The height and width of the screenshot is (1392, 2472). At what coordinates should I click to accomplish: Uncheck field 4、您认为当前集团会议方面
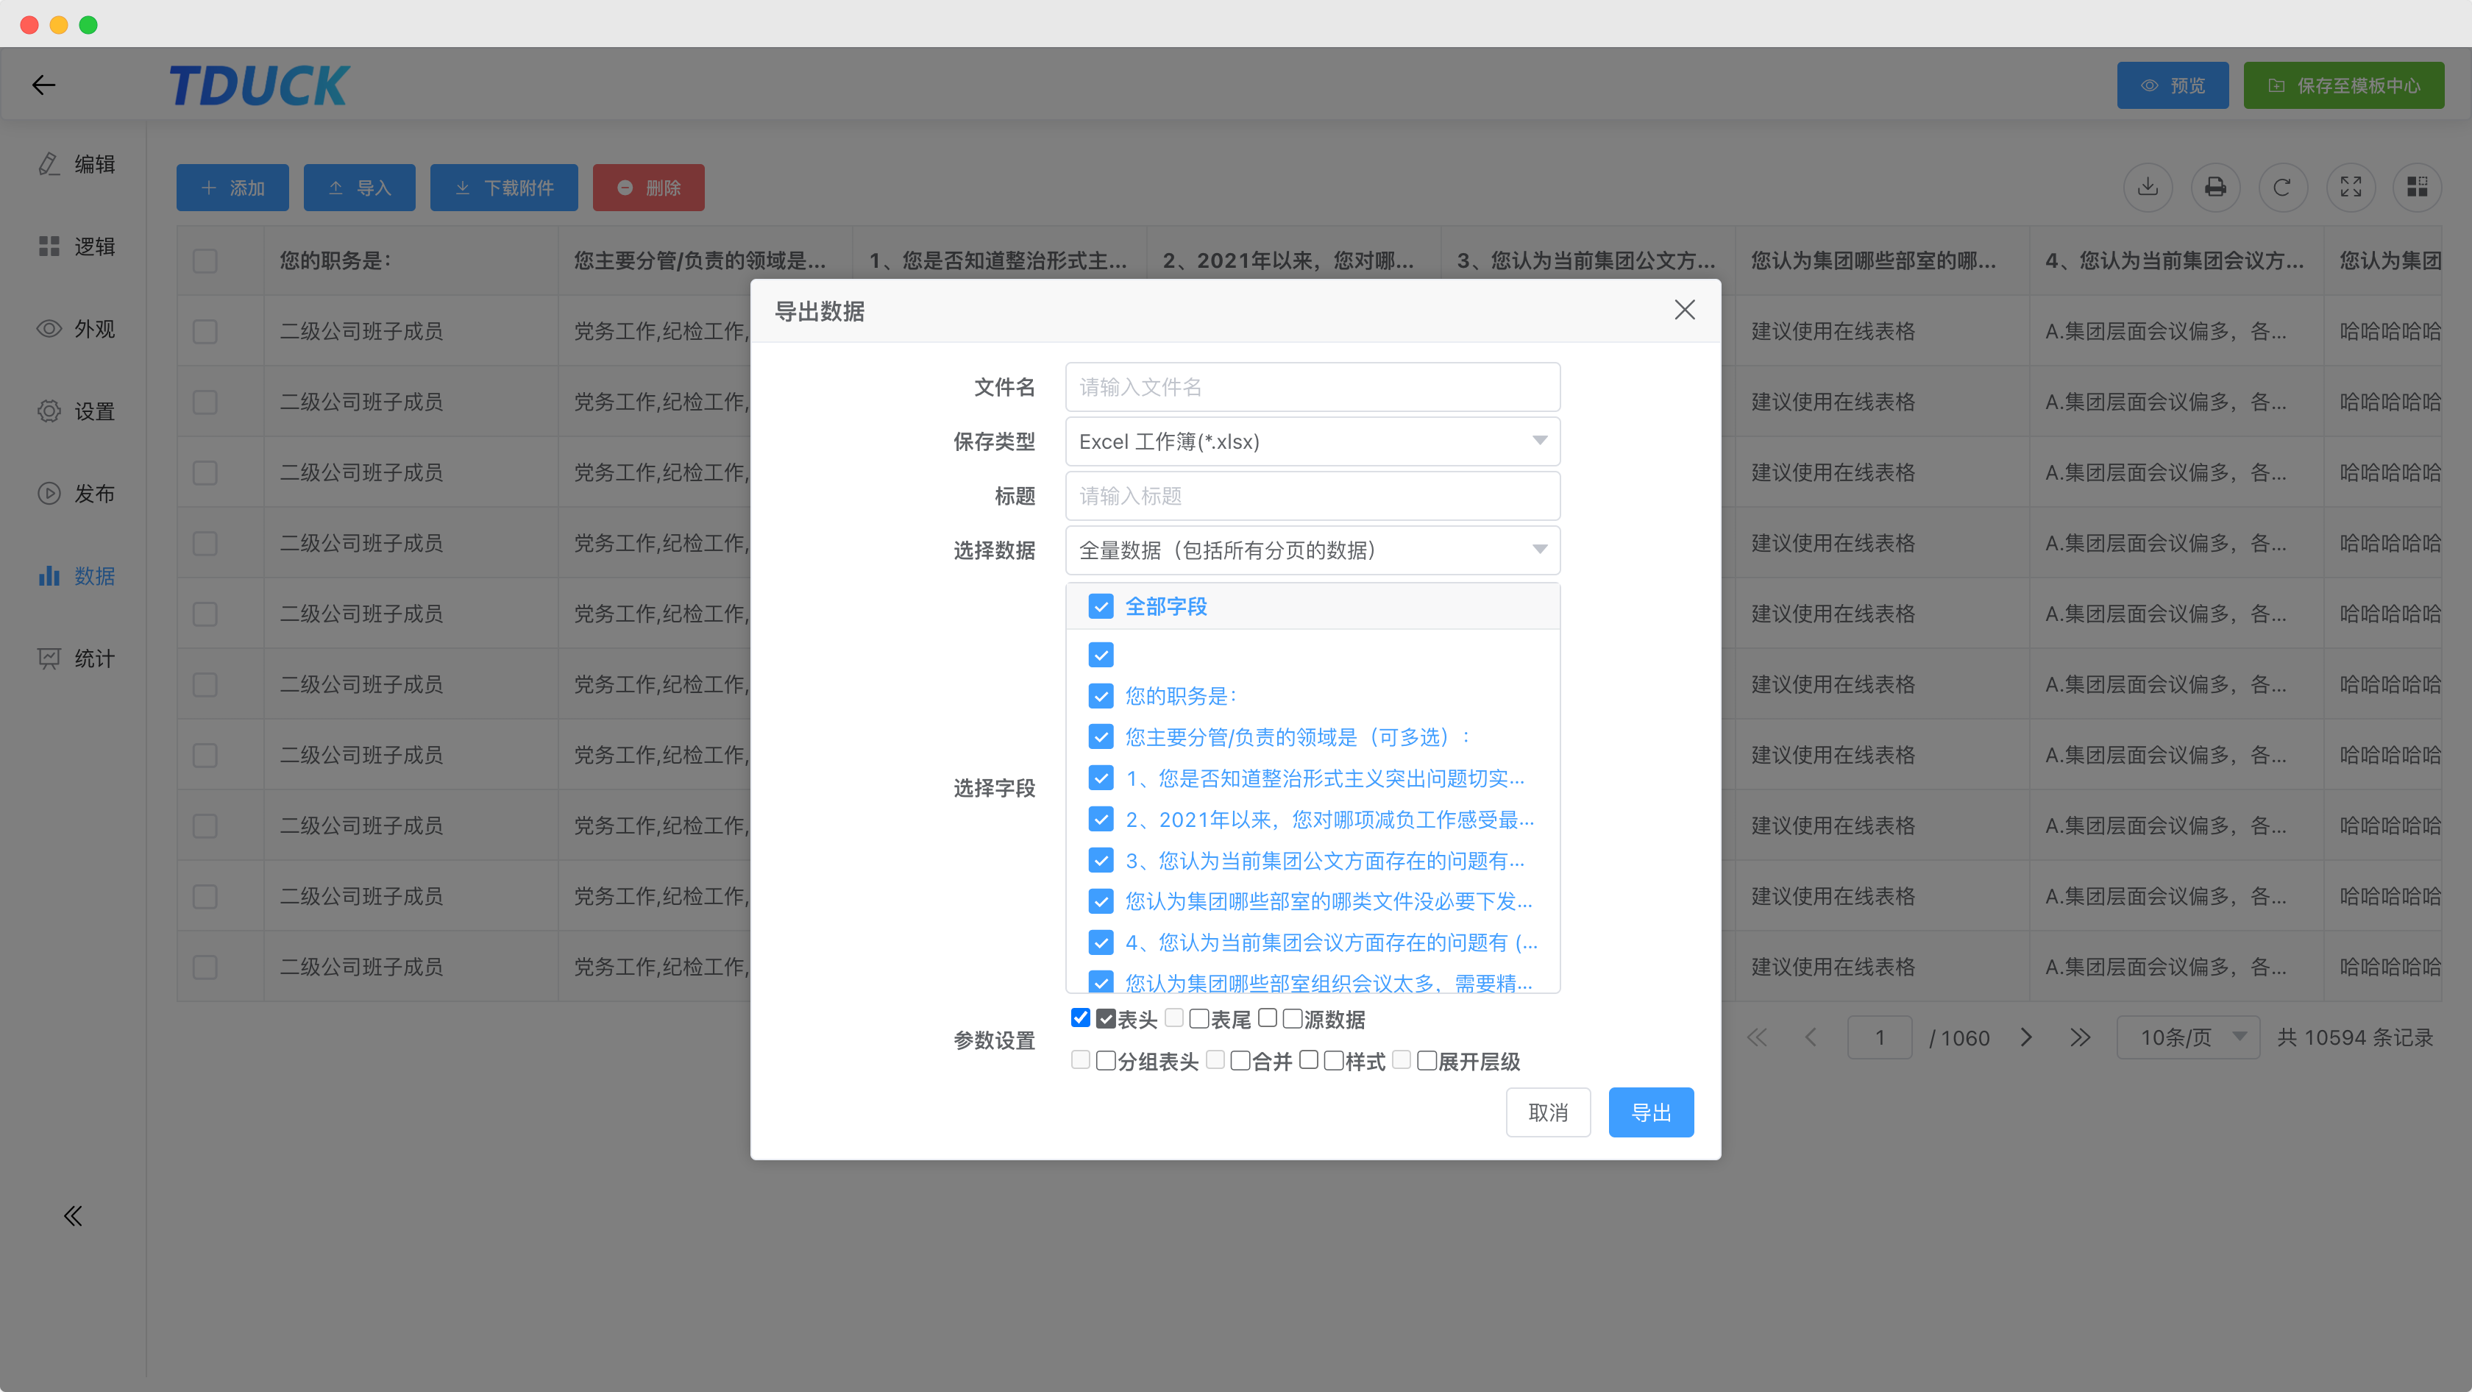[1101, 943]
